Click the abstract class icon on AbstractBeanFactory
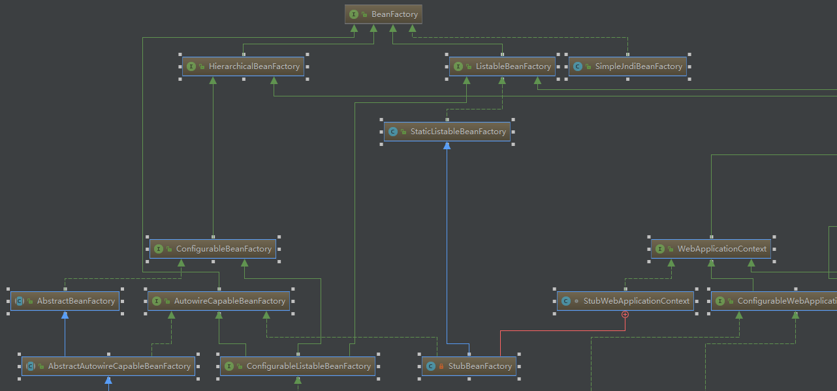The height and width of the screenshot is (391, 837). click(x=19, y=300)
